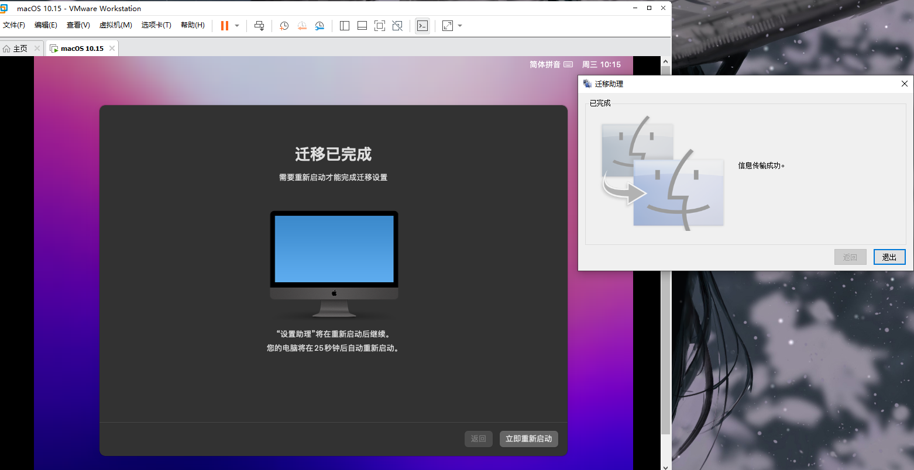Click the macOS input method keyboard icon
The image size is (914, 470).
[x=568, y=64]
